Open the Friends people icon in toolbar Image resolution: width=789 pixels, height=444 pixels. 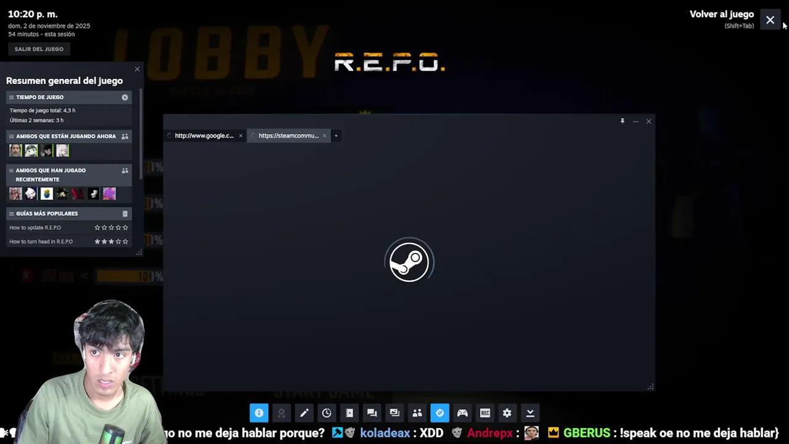[x=417, y=413]
